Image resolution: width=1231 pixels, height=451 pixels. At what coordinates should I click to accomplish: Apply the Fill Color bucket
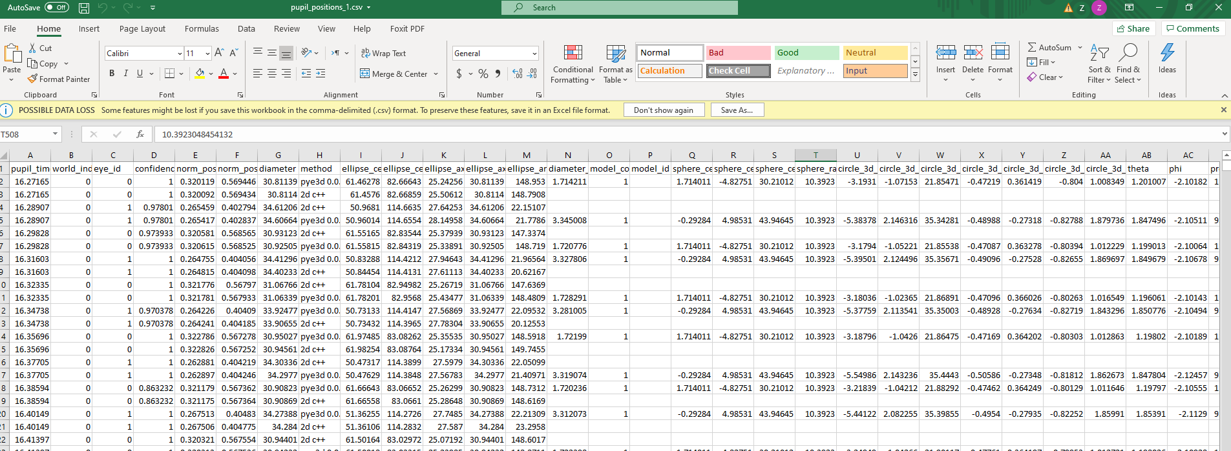[x=200, y=74]
